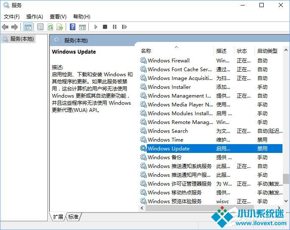
Task: Select the Windows 推送通知用户服... row
Action: (x=211, y=175)
